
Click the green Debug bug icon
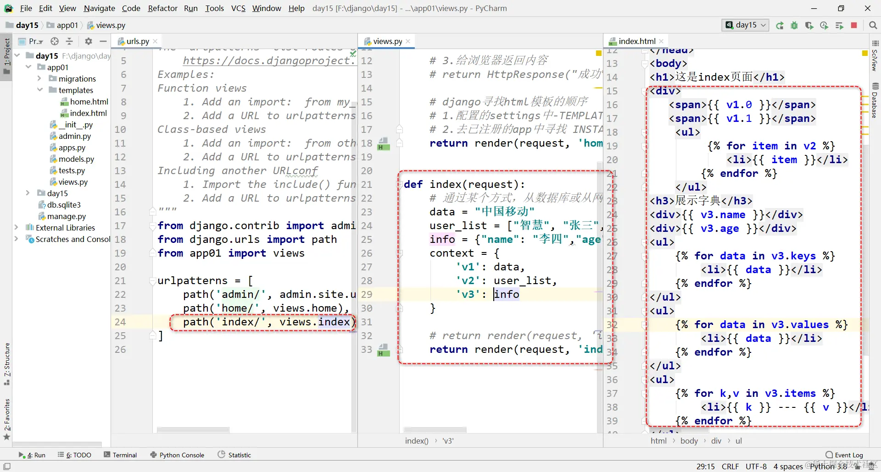(x=794, y=26)
